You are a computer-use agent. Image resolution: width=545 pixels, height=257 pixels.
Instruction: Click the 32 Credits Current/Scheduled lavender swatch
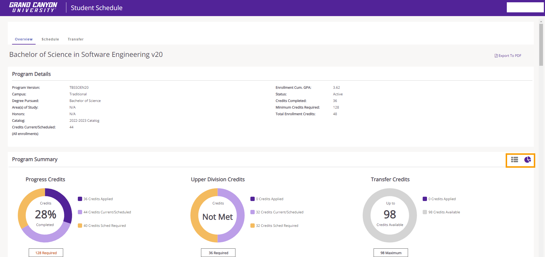(252, 212)
